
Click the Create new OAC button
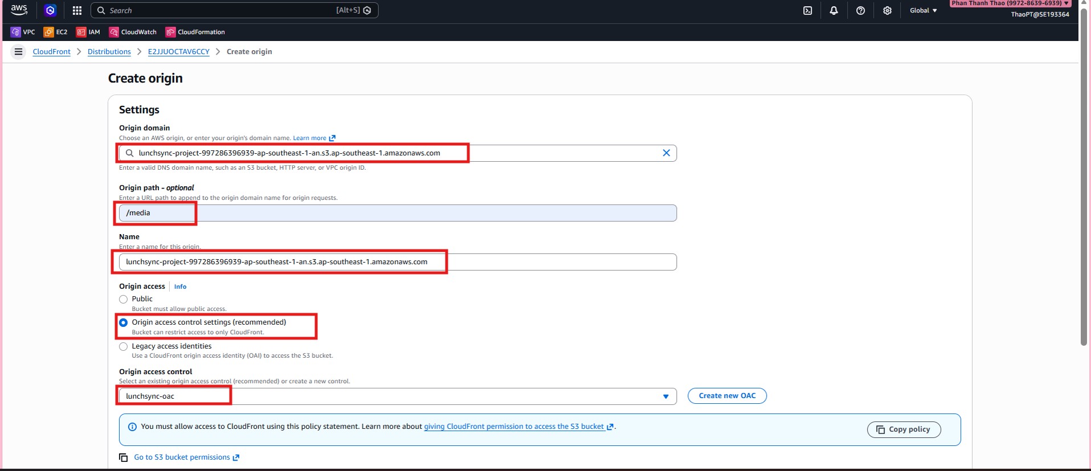pos(726,396)
